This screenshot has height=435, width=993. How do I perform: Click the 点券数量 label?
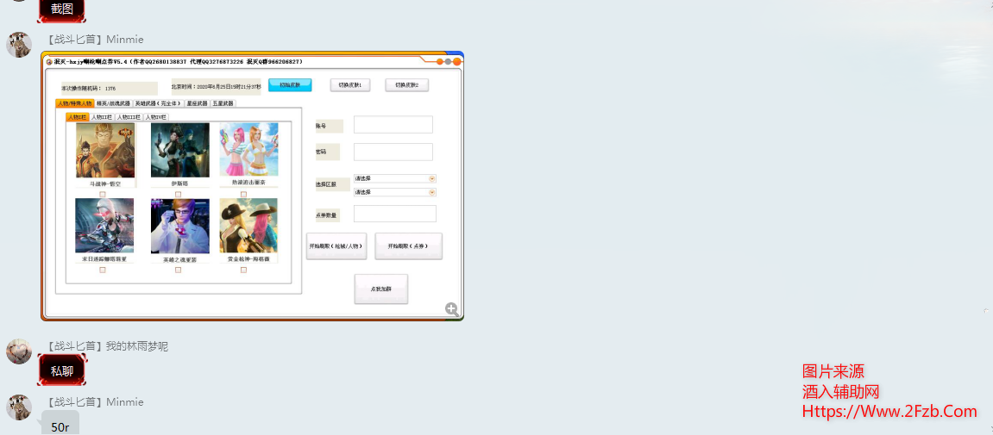click(328, 215)
